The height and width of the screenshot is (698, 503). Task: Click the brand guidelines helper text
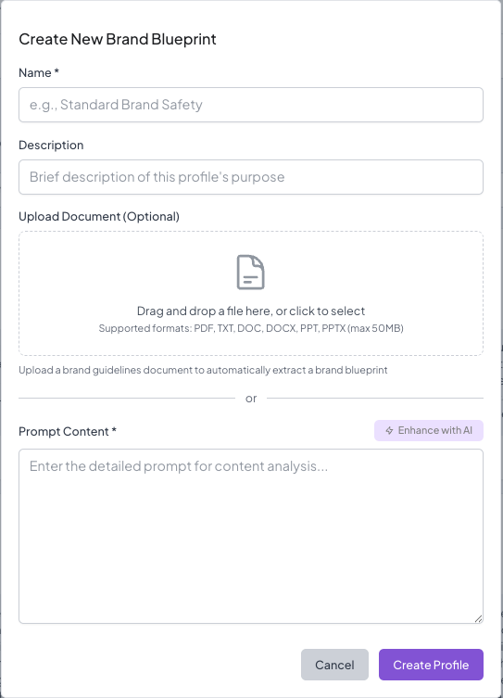203,370
